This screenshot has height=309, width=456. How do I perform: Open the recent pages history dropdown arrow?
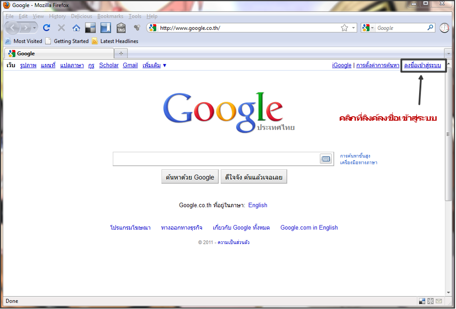[35, 28]
